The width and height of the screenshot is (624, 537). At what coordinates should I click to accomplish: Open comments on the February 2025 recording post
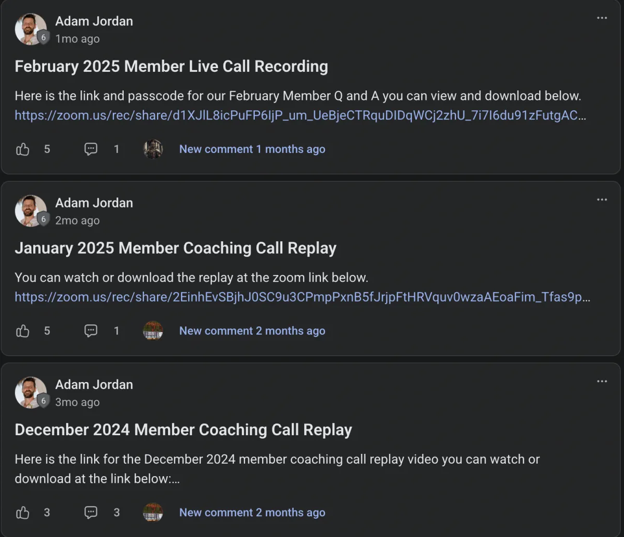coord(91,149)
